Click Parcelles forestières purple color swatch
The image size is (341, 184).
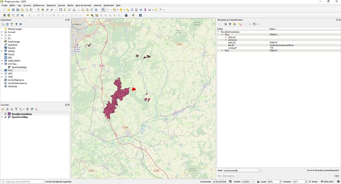pos(9,114)
